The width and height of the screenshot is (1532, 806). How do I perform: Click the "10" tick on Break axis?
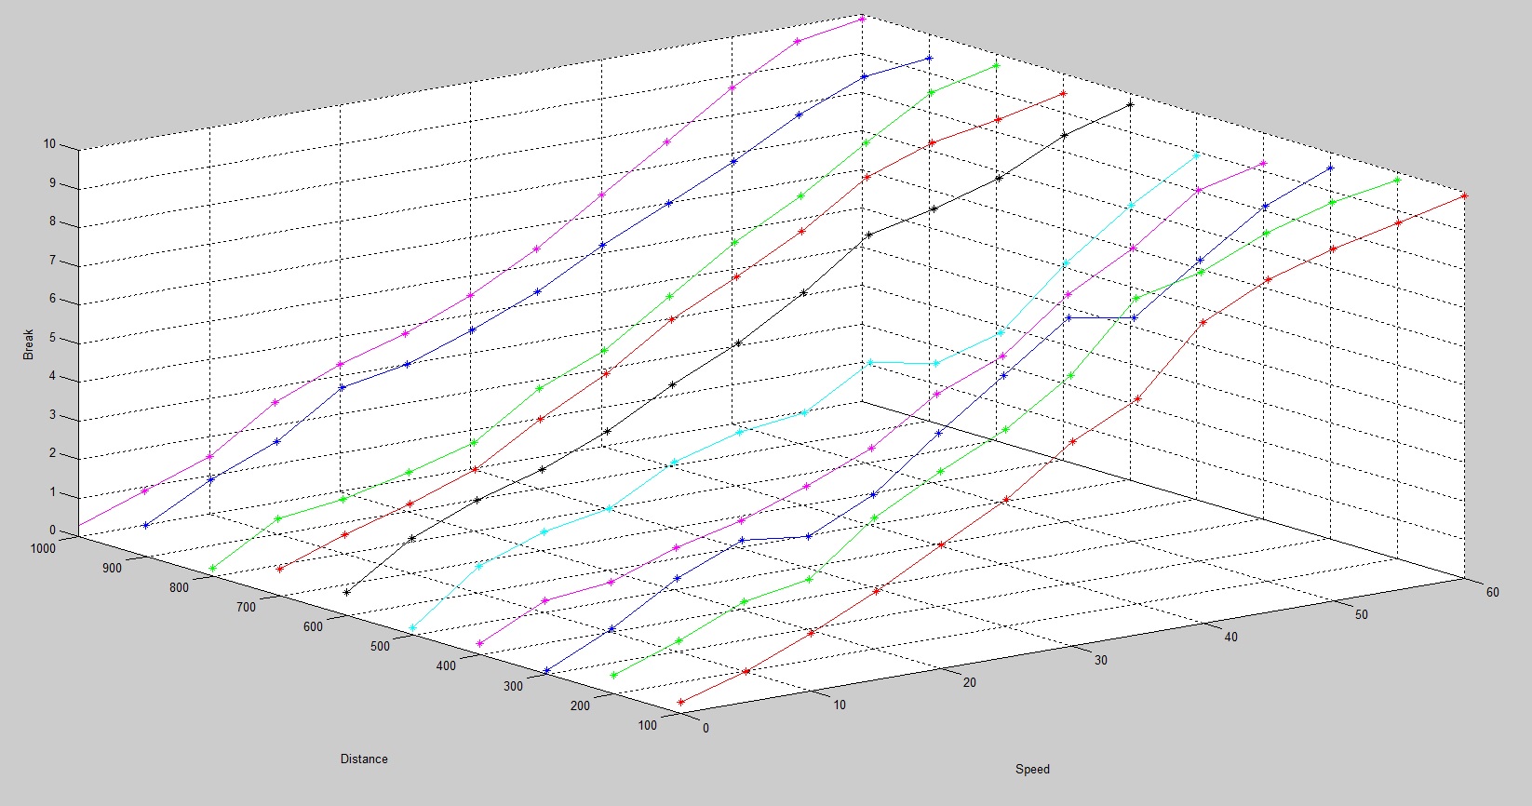tap(49, 145)
